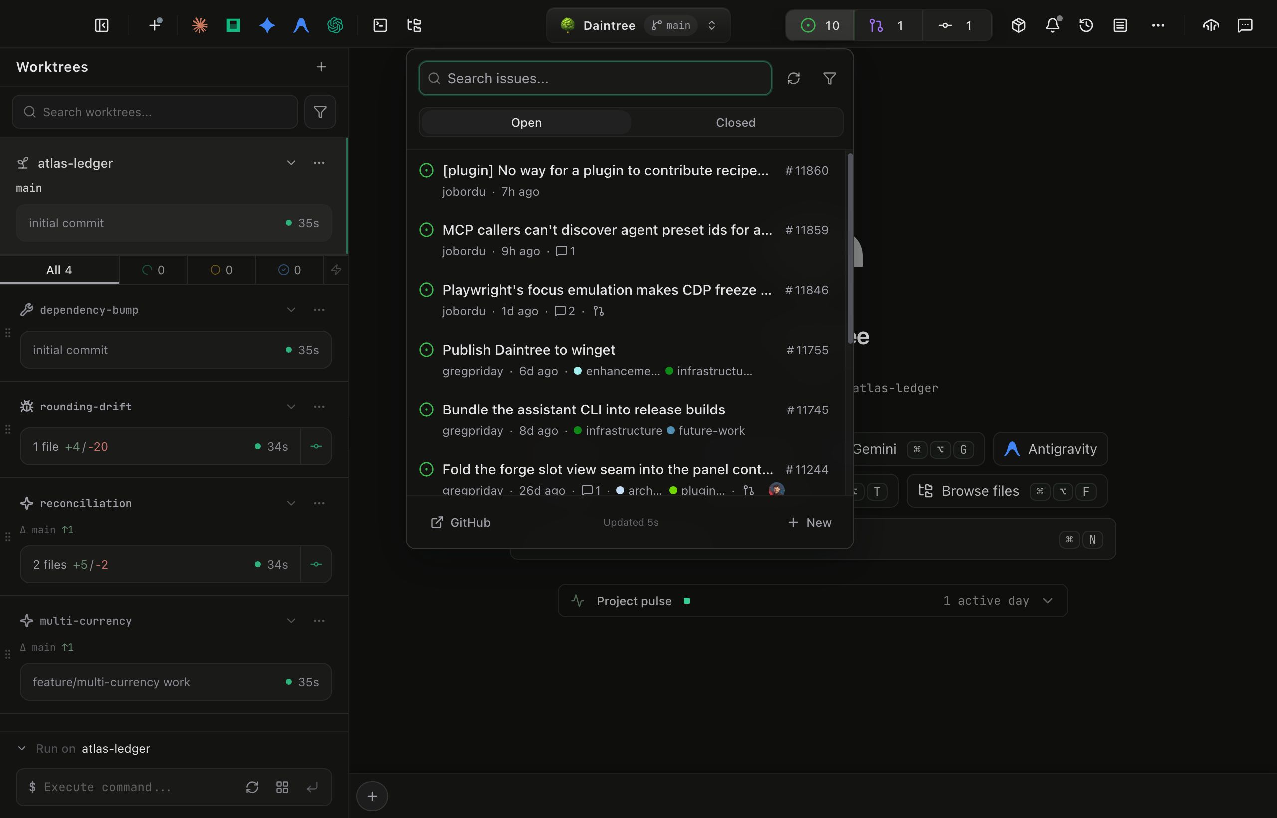
Task: Open GitHub link in issues popup
Action: (x=460, y=523)
